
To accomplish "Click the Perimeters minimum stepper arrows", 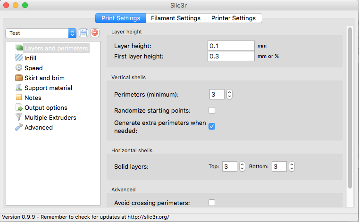I will (x=229, y=94).
